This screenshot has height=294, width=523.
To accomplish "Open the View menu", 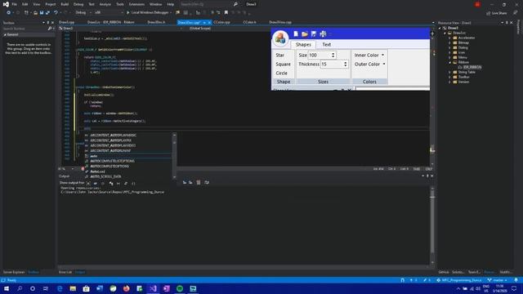I will pos(36,4).
